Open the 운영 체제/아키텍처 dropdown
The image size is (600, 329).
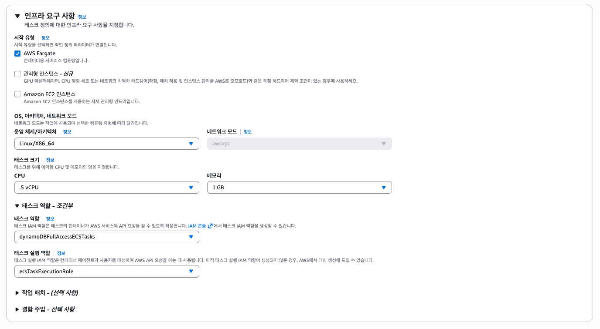106,144
